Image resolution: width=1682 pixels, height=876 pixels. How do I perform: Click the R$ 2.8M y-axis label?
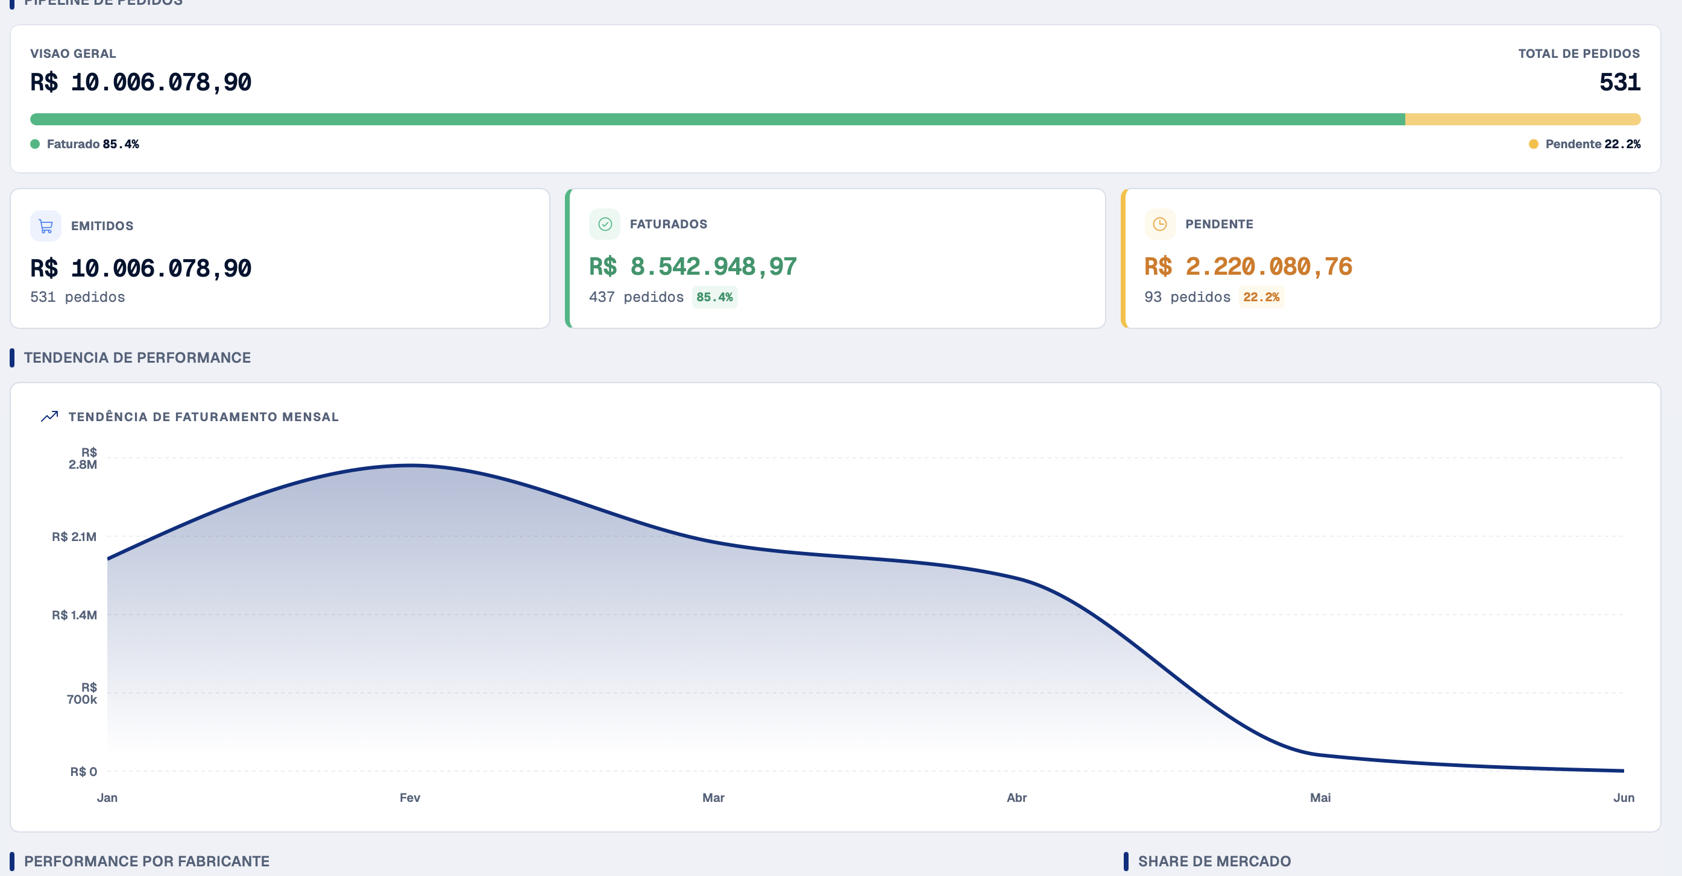click(83, 458)
